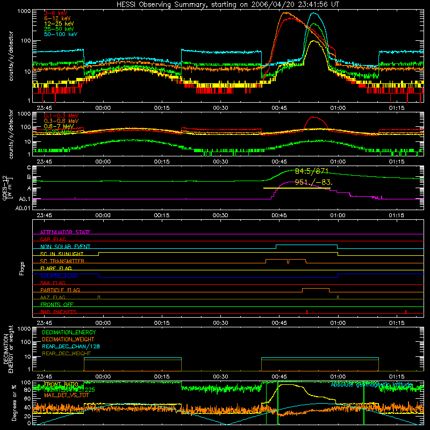The image size is (430, 430).
Task: Click the DECIMATION_WEIGHT legend label
Action: click(x=68, y=340)
